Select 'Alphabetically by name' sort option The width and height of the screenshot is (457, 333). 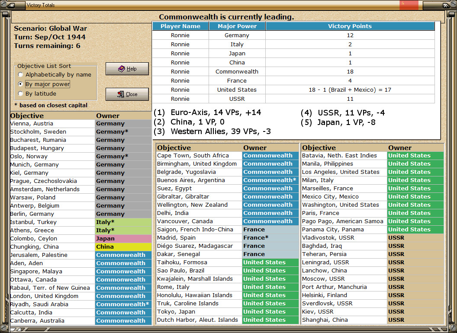pyautogui.click(x=55, y=74)
